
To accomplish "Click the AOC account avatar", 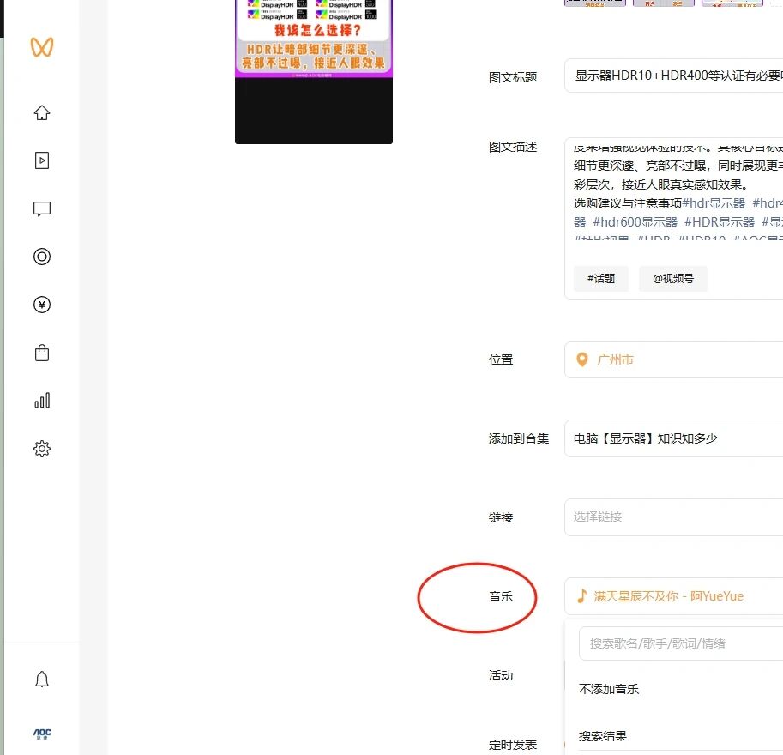I will click(x=42, y=734).
